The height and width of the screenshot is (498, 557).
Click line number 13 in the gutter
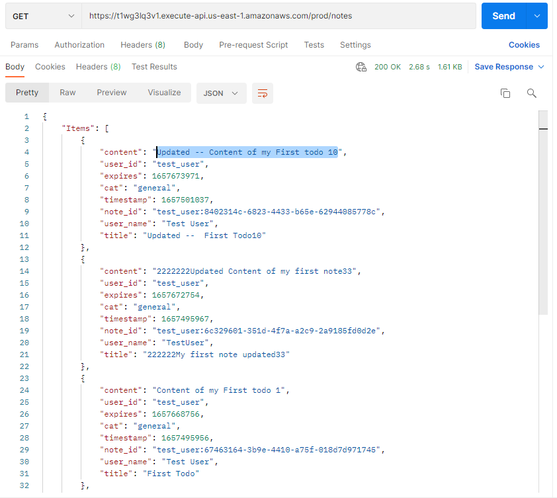(x=24, y=259)
